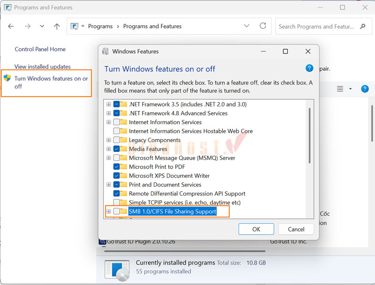
Task: Uncheck the Media Features checkbox
Action: tap(116, 149)
